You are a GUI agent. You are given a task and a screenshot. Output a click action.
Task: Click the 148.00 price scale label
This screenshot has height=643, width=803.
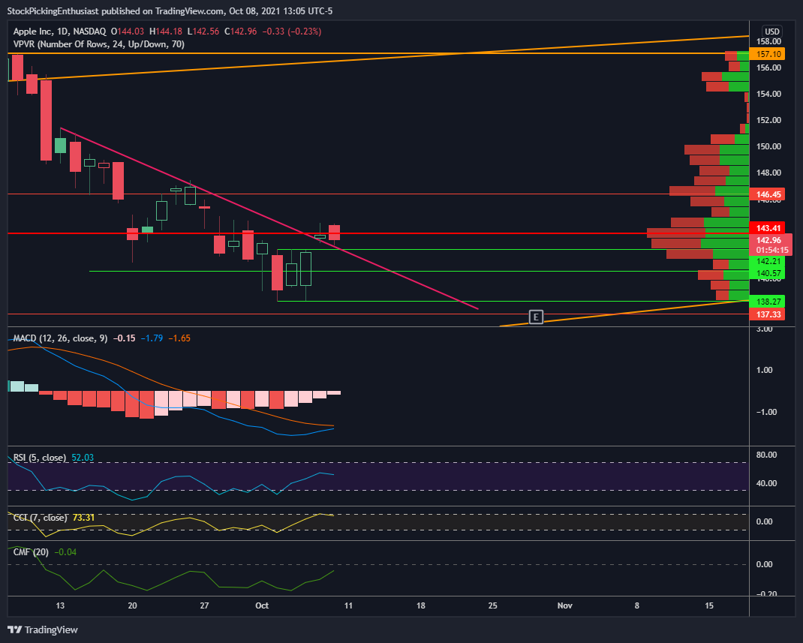coord(768,173)
